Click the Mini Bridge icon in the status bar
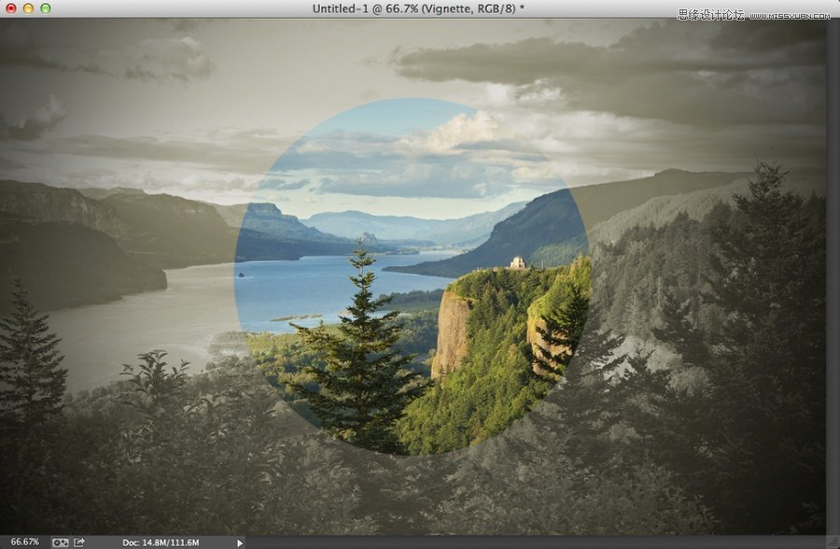The image size is (840, 549). point(60,540)
